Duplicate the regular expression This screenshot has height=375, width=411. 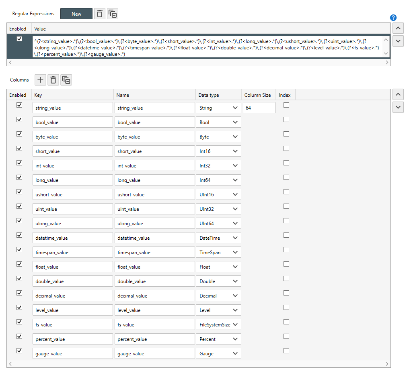(113, 13)
